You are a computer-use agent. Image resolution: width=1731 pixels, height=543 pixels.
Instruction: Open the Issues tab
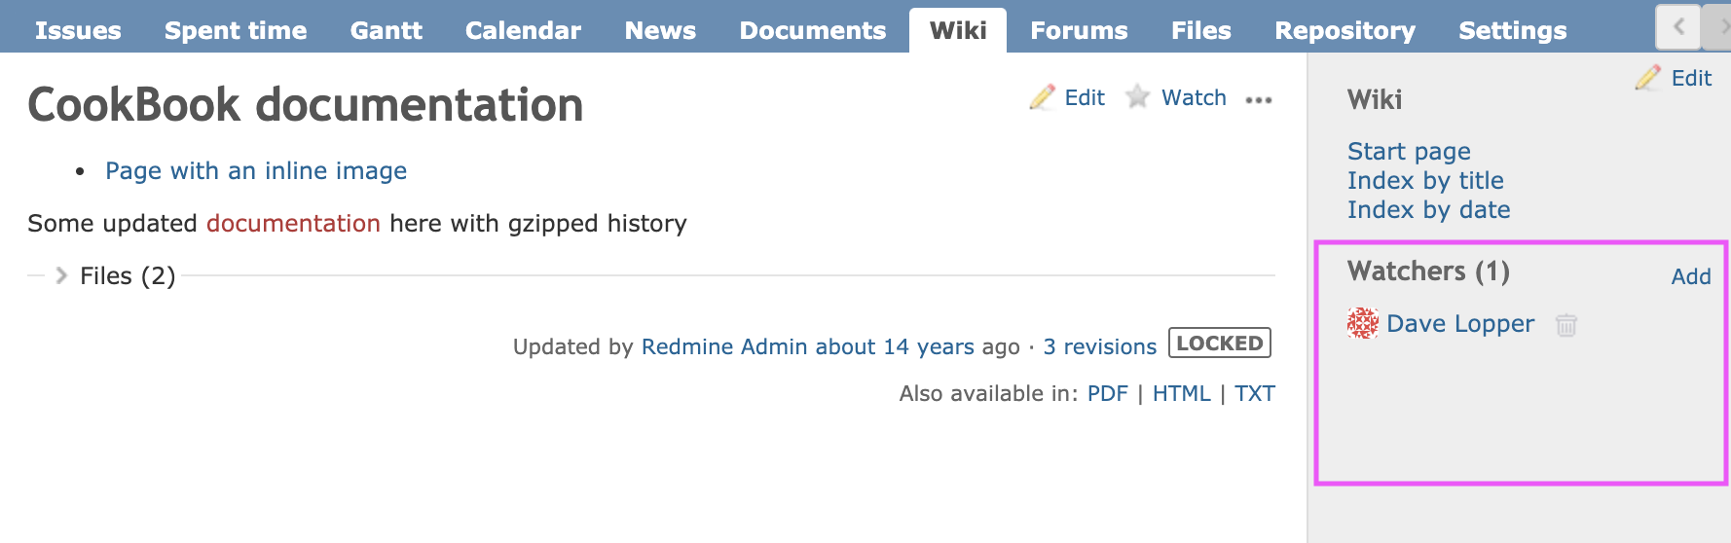pyautogui.click(x=78, y=30)
